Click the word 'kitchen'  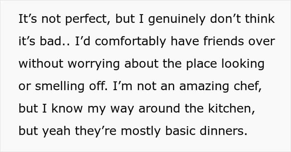point(231,108)
